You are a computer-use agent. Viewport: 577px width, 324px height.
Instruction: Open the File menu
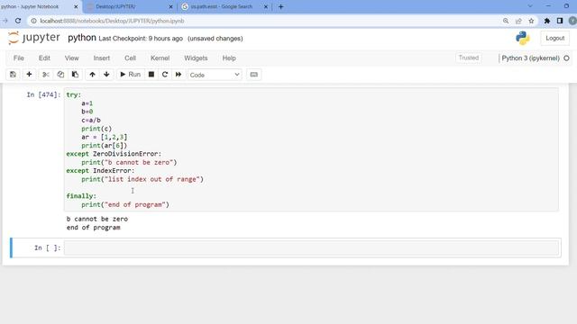pos(19,58)
